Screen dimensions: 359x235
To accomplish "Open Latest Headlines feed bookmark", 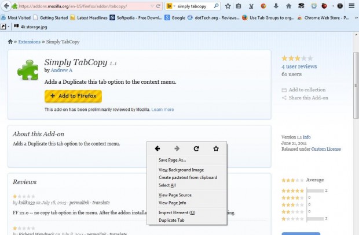I will click(x=89, y=17).
